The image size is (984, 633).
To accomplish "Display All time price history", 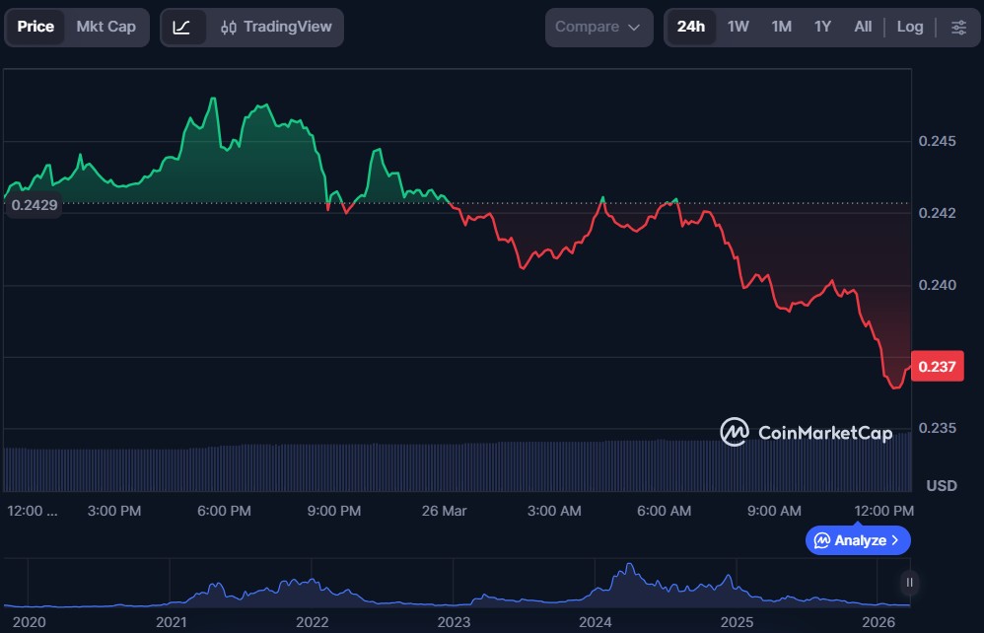I will point(863,27).
